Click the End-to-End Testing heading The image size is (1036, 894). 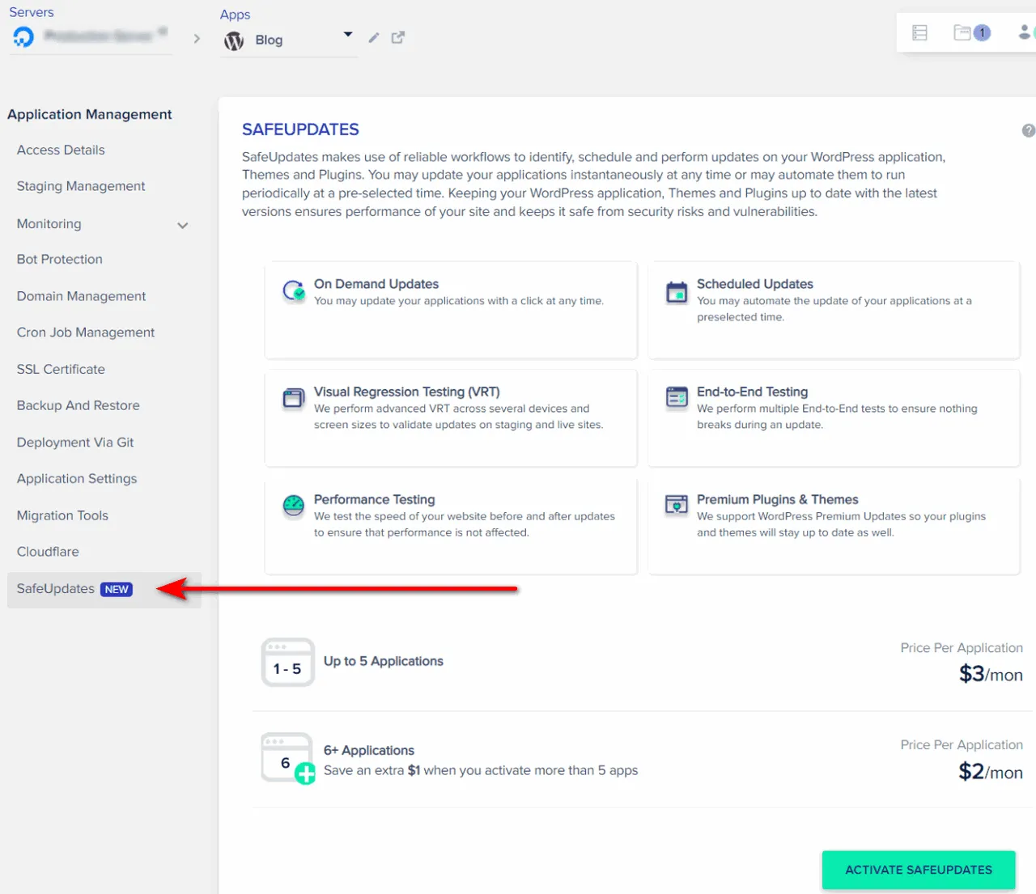(753, 392)
